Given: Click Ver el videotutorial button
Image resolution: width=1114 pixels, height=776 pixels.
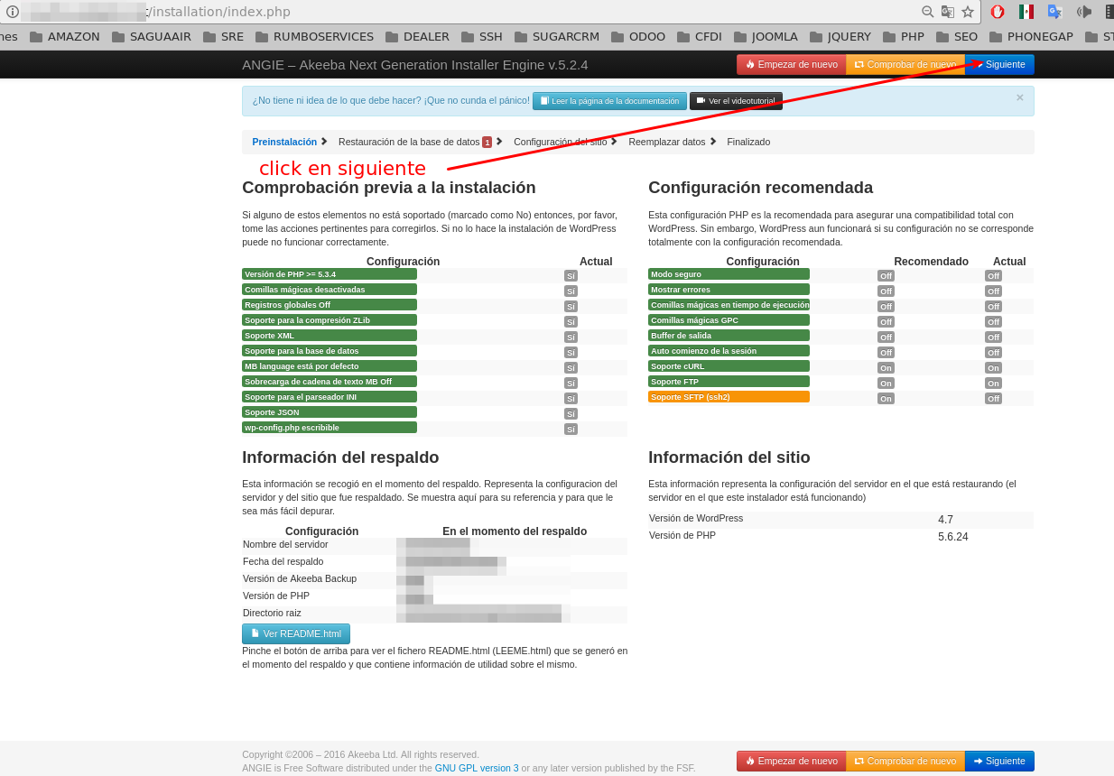Looking at the screenshot, I should point(736,101).
